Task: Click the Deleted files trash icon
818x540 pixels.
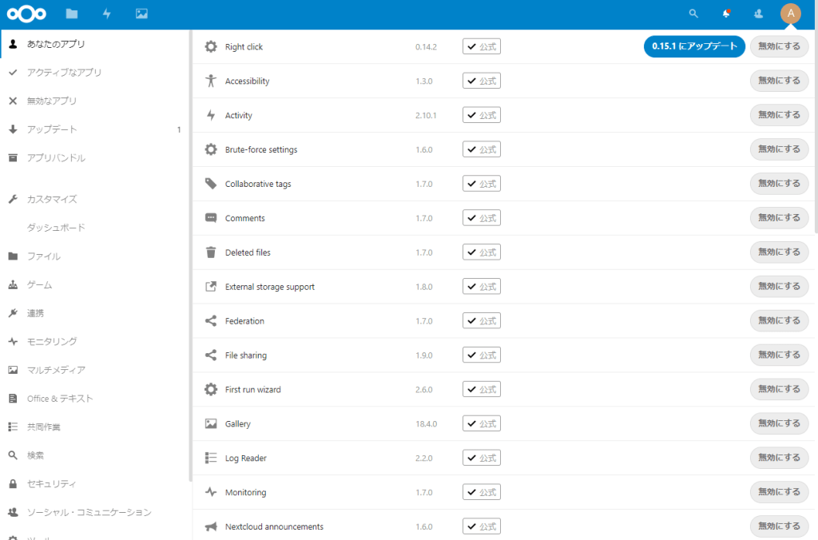Action: (211, 252)
